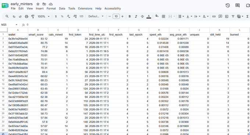Open vertical align dropdown
The height and width of the screenshot is (135, 250).
tap(189, 17)
